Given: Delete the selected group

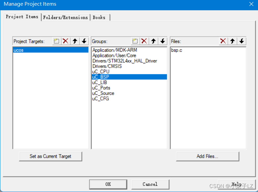Looking at the screenshot, I should tap(144, 41).
